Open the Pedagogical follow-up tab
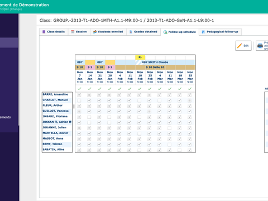Screen dimensions: 268x201 point(220,32)
